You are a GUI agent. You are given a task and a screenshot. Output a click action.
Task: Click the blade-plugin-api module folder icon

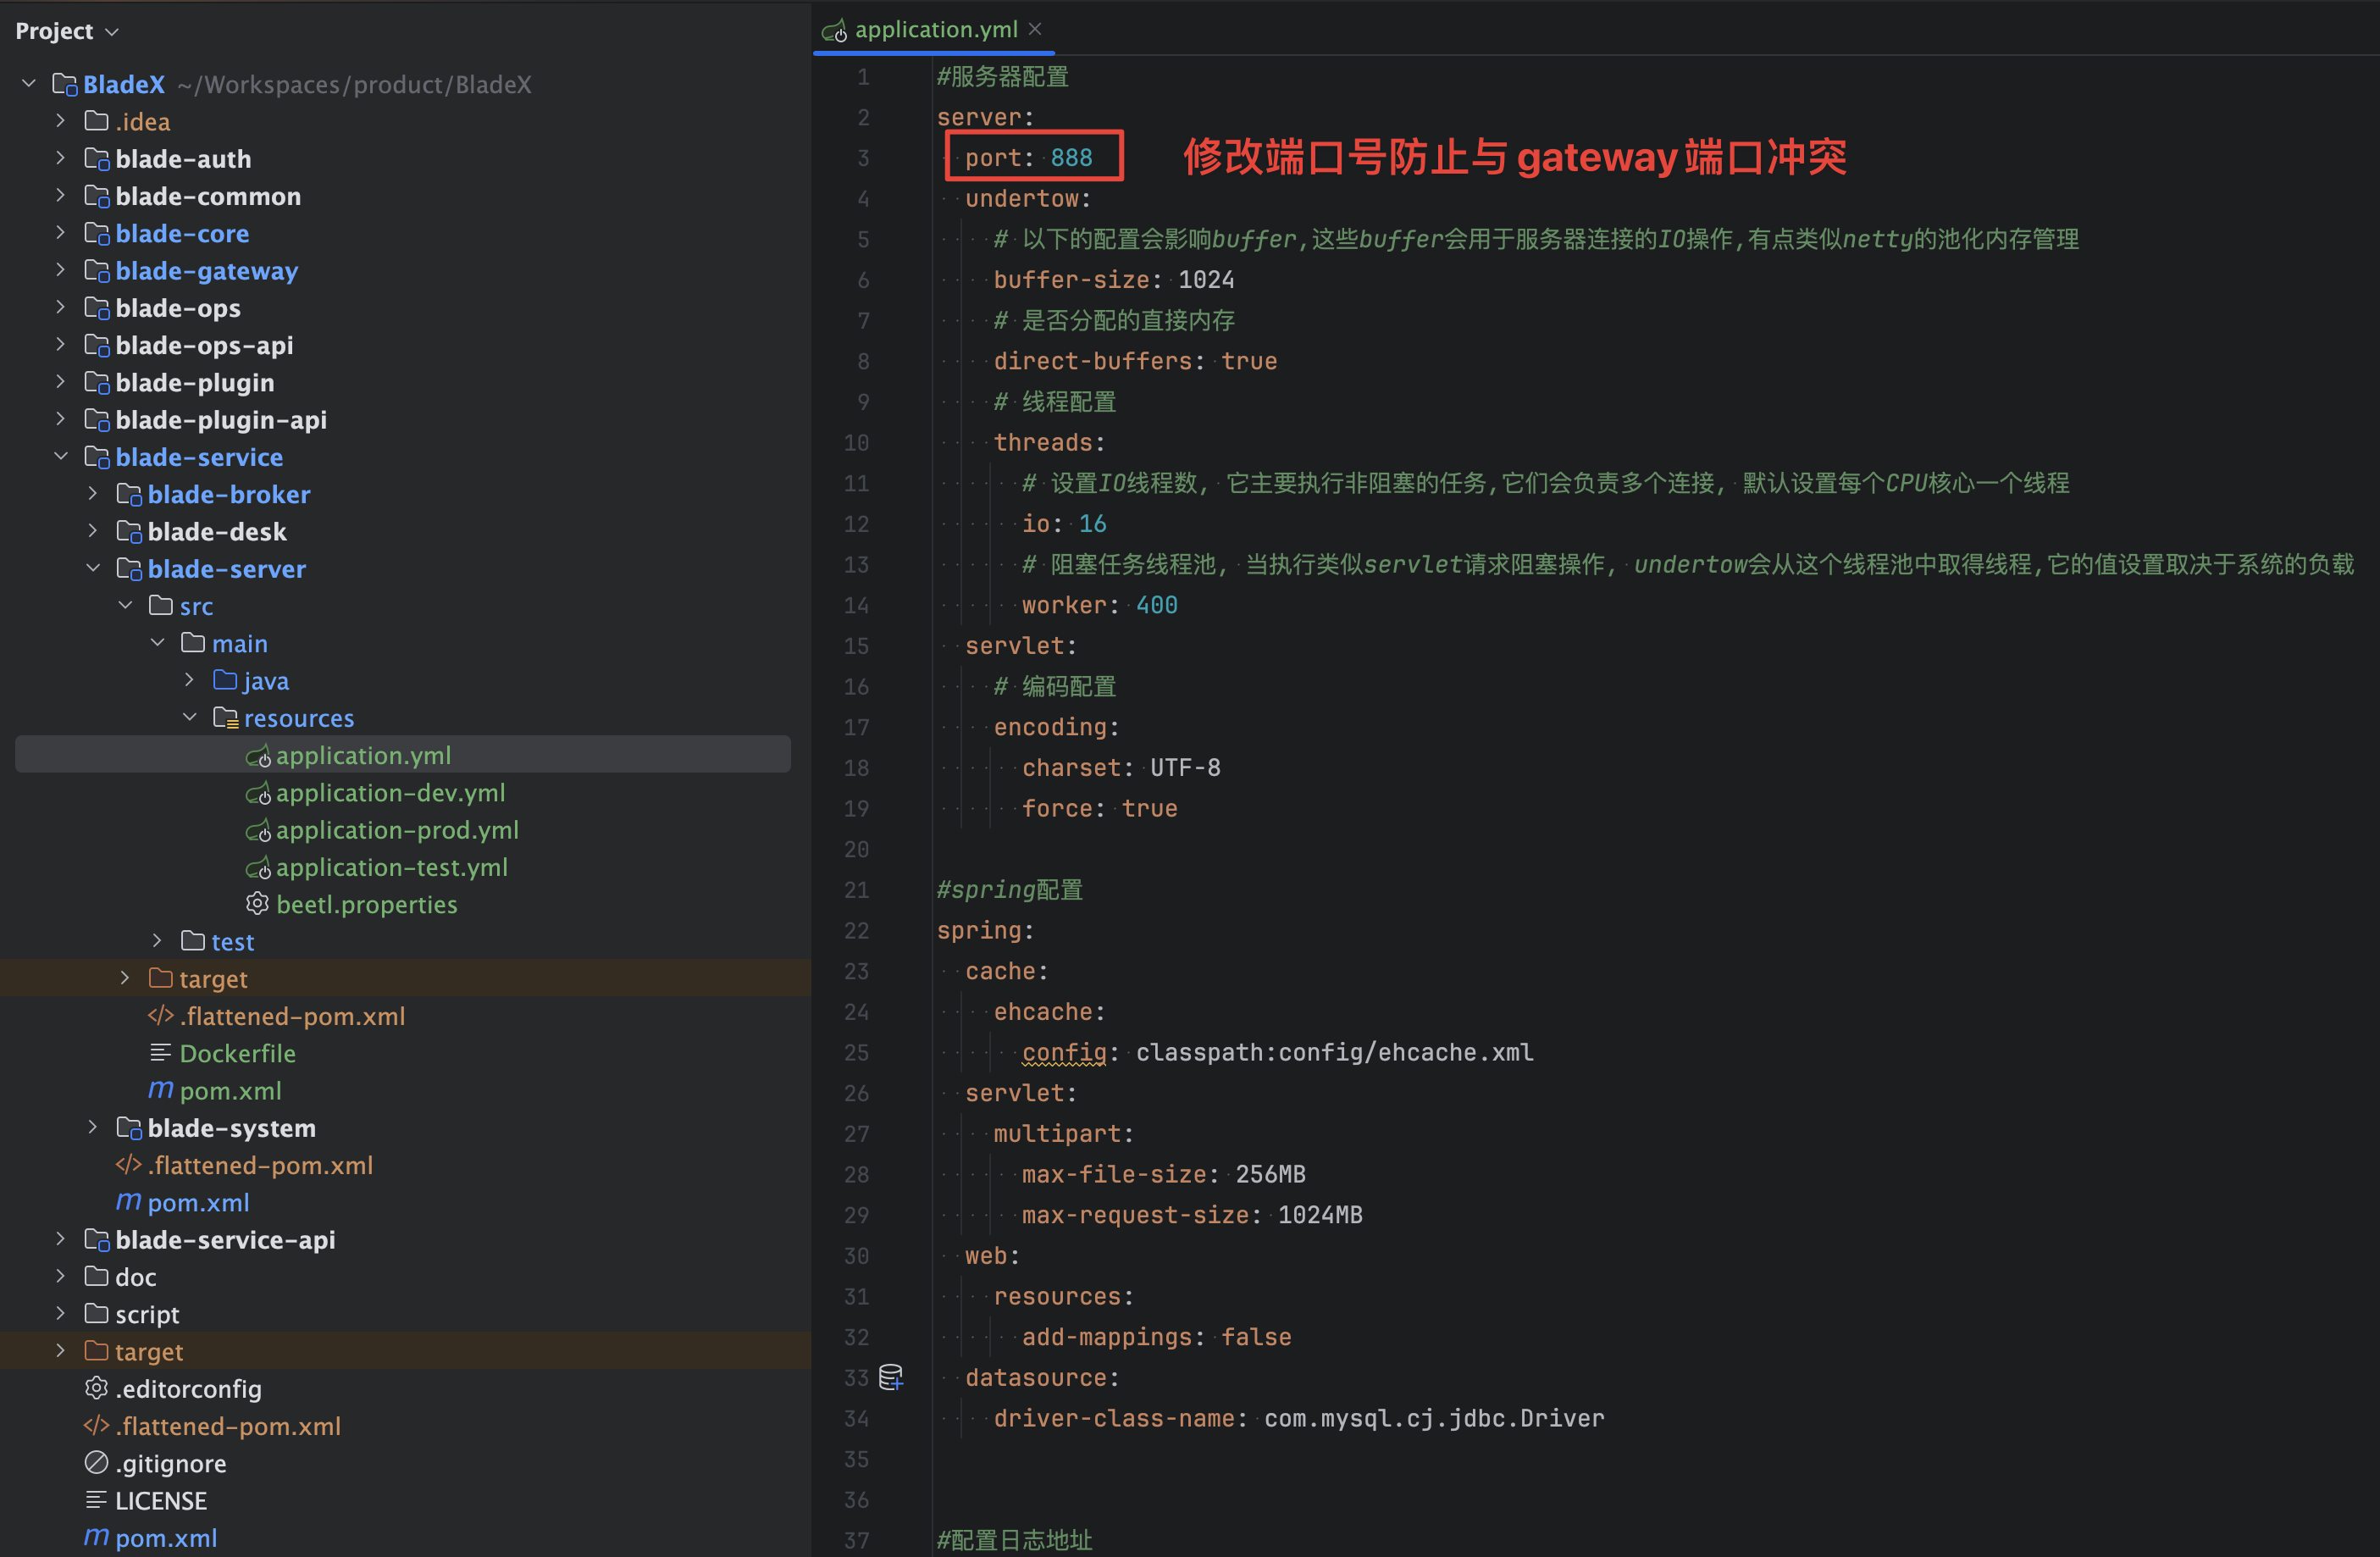click(97, 419)
